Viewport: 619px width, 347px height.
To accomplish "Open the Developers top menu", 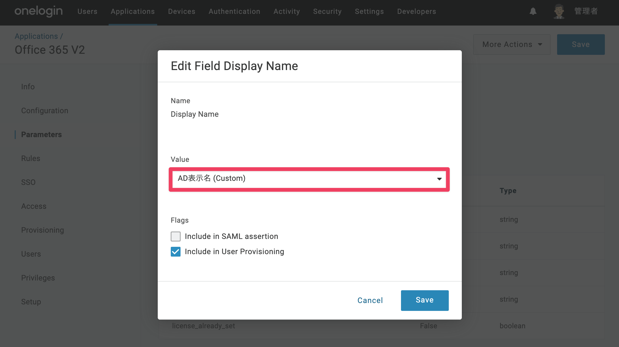I will coord(417,11).
